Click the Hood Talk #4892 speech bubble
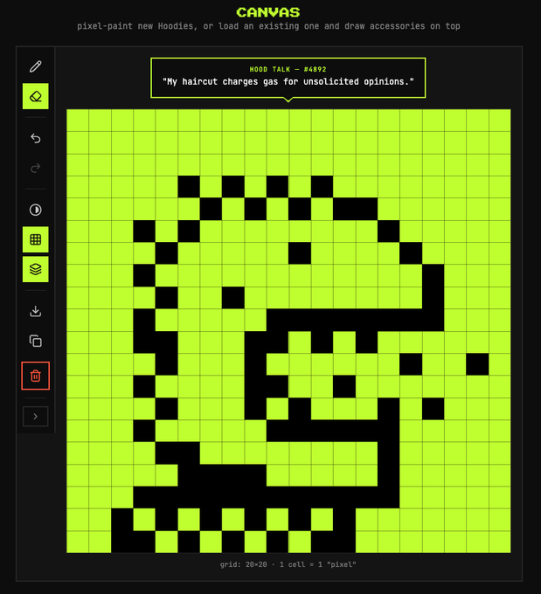541x594 pixels. click(x=288, y=78)
